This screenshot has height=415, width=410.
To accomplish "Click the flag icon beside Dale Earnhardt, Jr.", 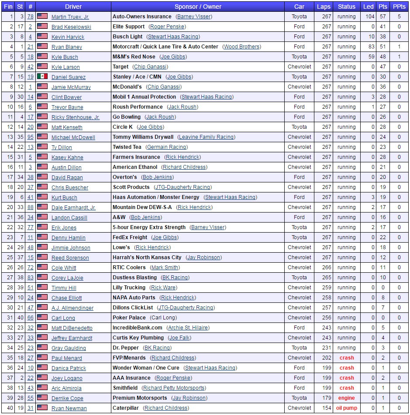I will [42, 207].
